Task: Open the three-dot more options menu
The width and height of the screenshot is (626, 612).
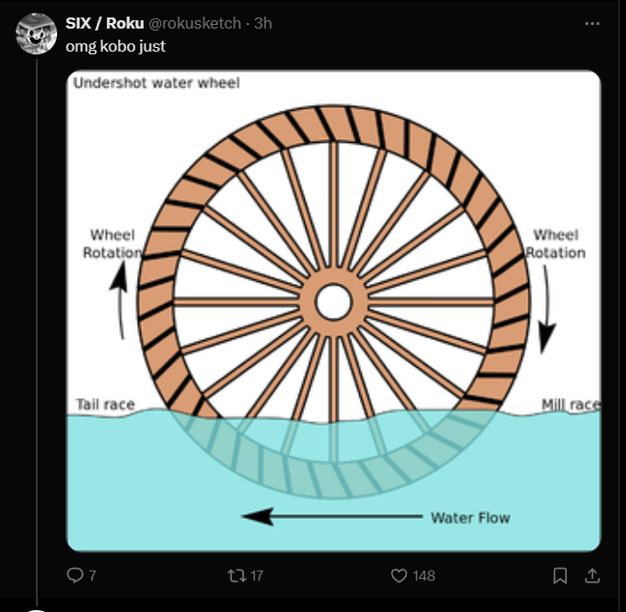Action: [x=592, y=24]
